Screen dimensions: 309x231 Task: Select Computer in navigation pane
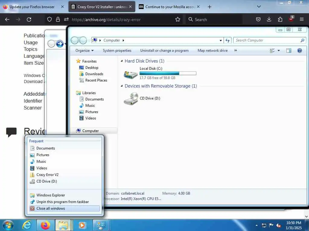pyautogui.click(x=91, y=131)
